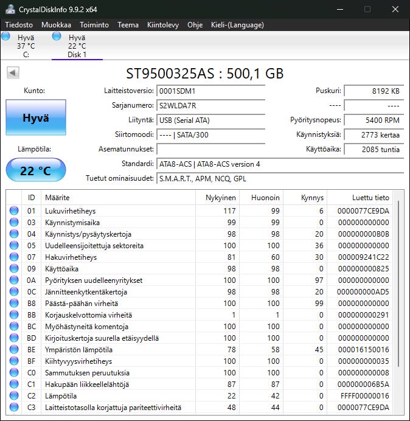Click status orb of C3 Laitteistotasolla korjattuja pariteettivirheitä
The height and width of the screenshot is (421, 410).
14,407
